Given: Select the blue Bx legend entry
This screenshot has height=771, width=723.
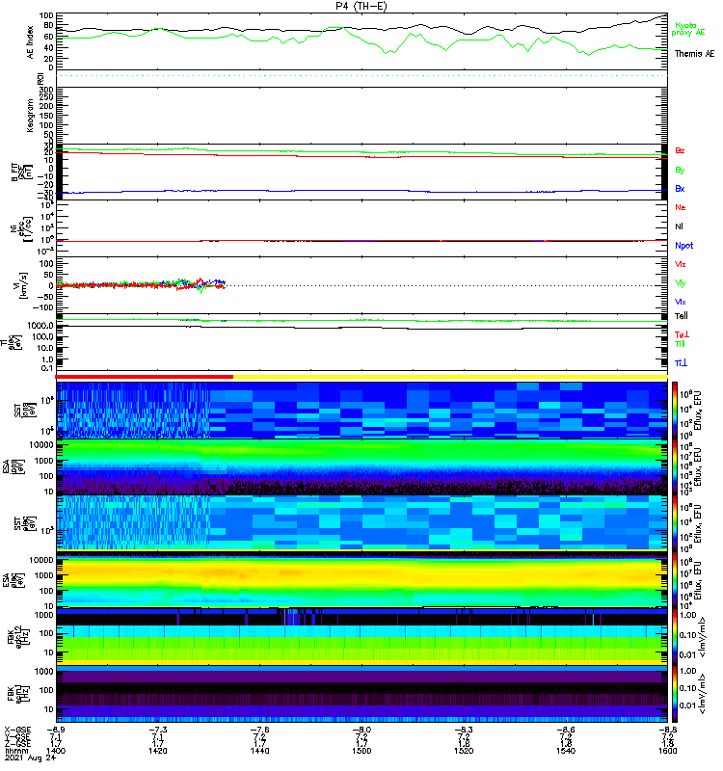Looking at the screenshot, I should (x=680, y=188).
